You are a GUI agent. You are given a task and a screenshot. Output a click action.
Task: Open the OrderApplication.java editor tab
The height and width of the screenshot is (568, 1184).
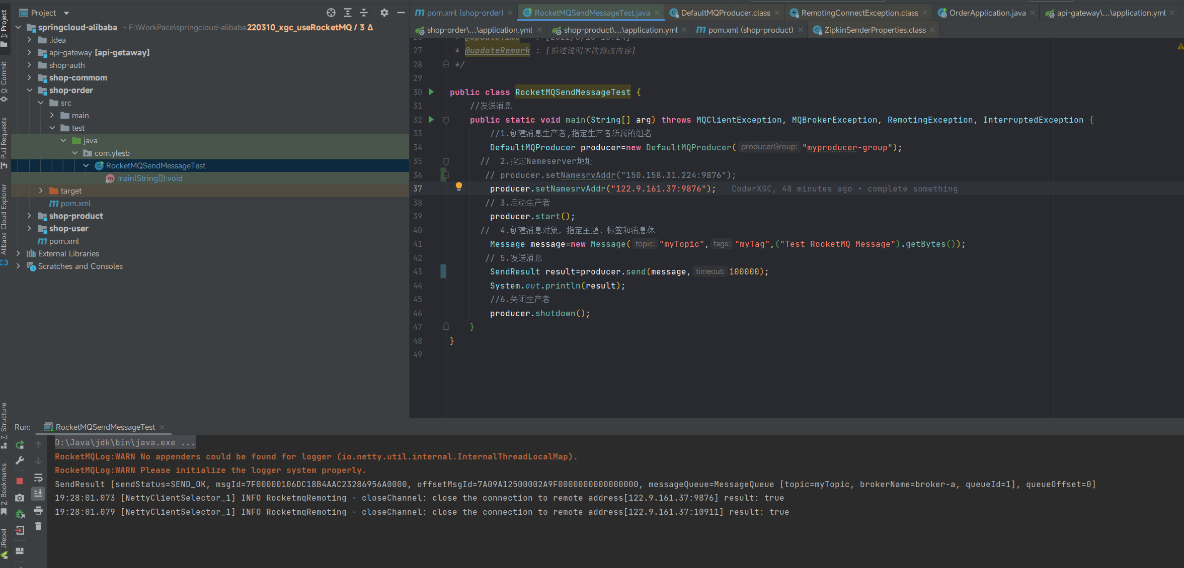point(987,13)
